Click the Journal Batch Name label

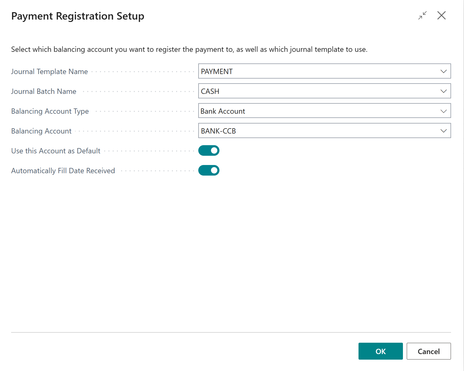(44, 91)
